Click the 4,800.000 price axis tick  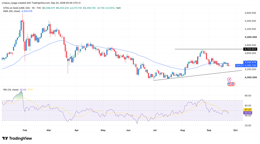[x=251, y=45]
